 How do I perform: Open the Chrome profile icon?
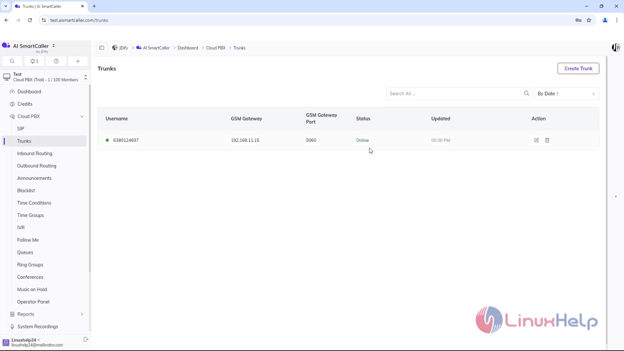click(x=605, y=20)
